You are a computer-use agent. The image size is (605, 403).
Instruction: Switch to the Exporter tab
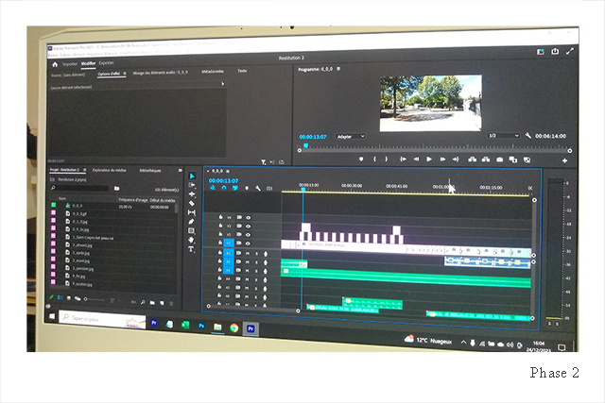point(106,63)
